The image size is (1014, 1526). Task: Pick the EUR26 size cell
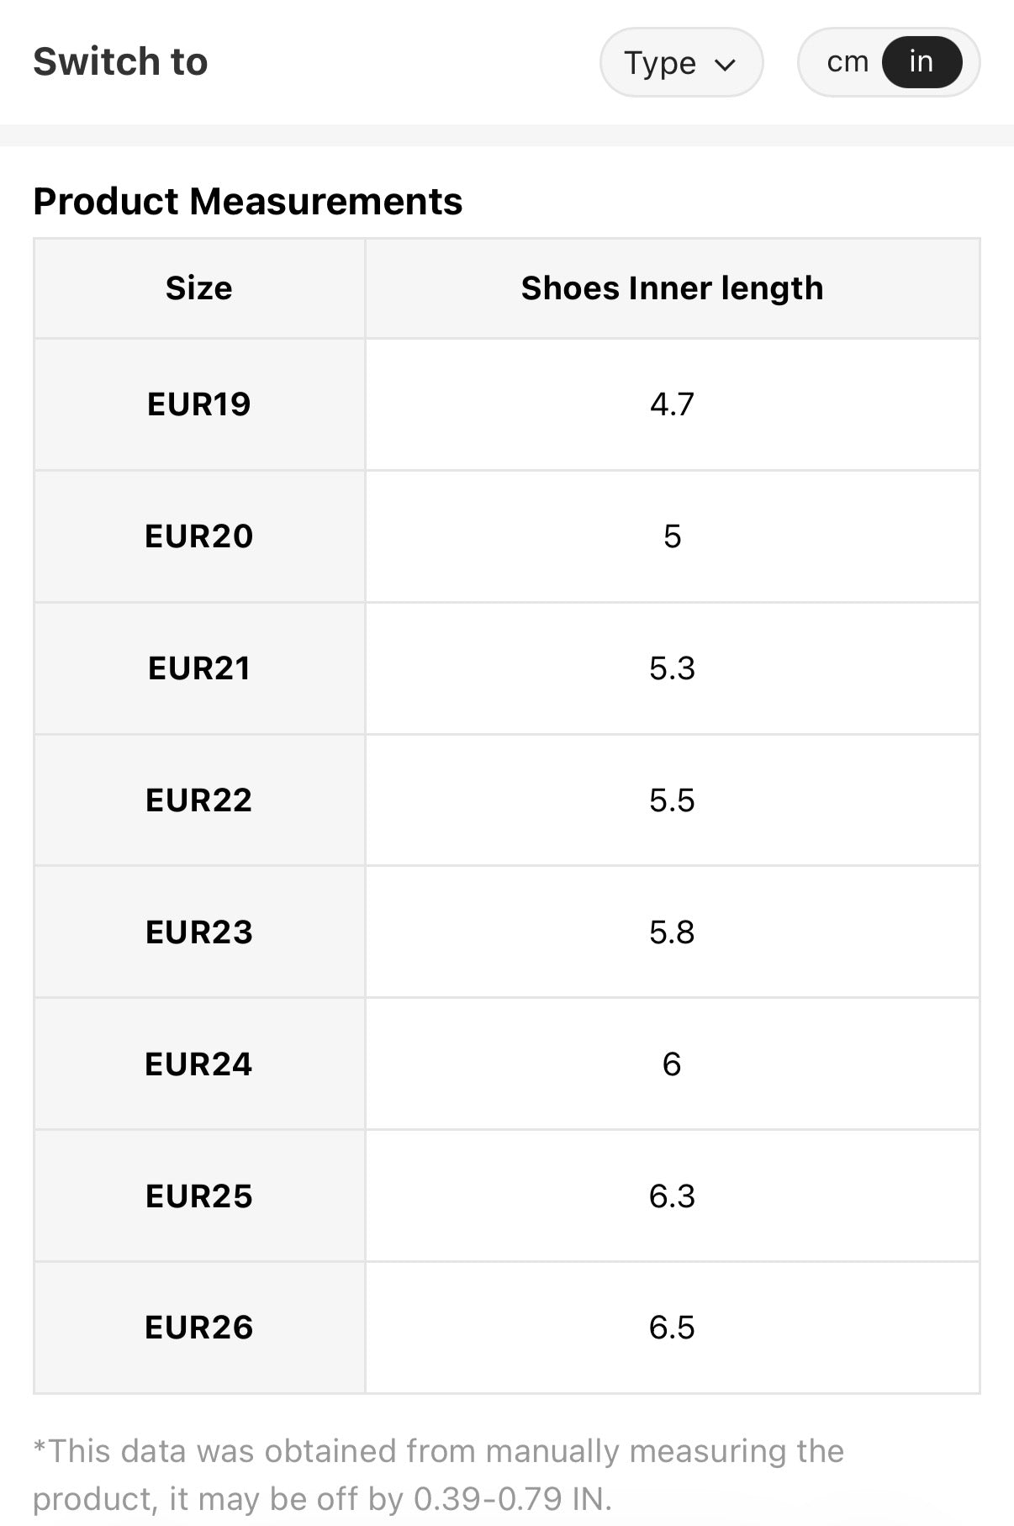pos(198,1328)
